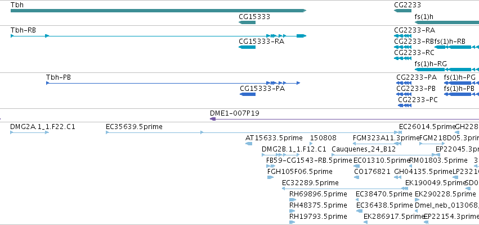Select the EC38470.5prime EST label
The width and height of the screenshot is (479, 225).
point(384,194)
